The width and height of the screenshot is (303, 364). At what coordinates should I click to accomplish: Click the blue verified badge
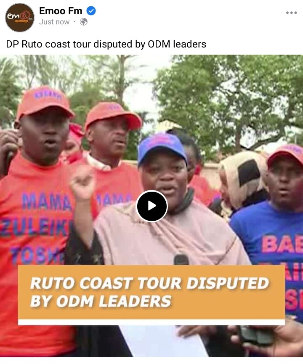pos(91,11)
